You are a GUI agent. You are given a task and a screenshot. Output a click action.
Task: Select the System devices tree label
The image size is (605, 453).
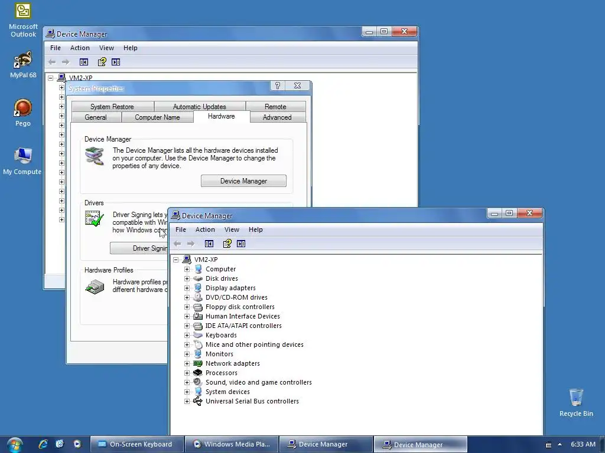coord(227,392)
